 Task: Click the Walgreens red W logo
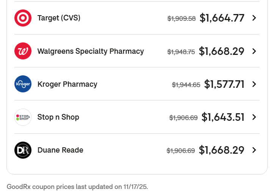coord(23,51)
